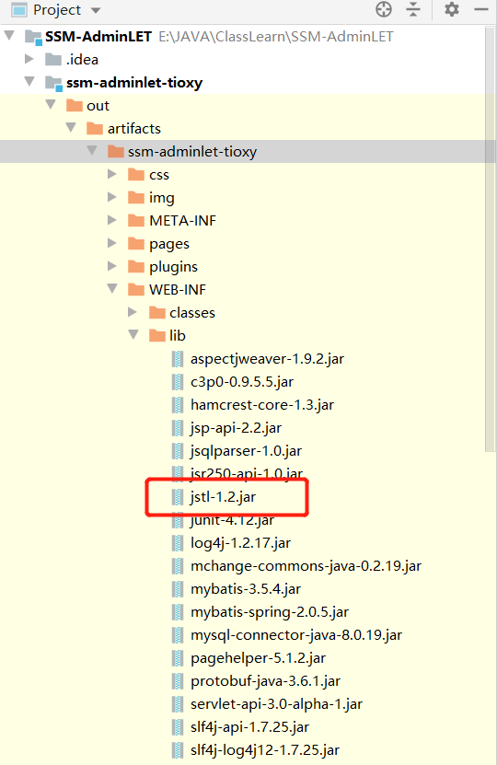Viewport: 497px width, 765px height.
Task: Click the vertical scrollbar of project tree
Action: click(491, 239)
